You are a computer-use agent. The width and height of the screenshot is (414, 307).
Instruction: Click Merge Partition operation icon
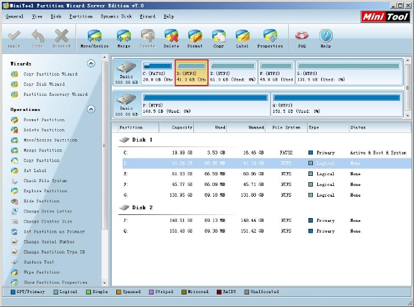15,150
